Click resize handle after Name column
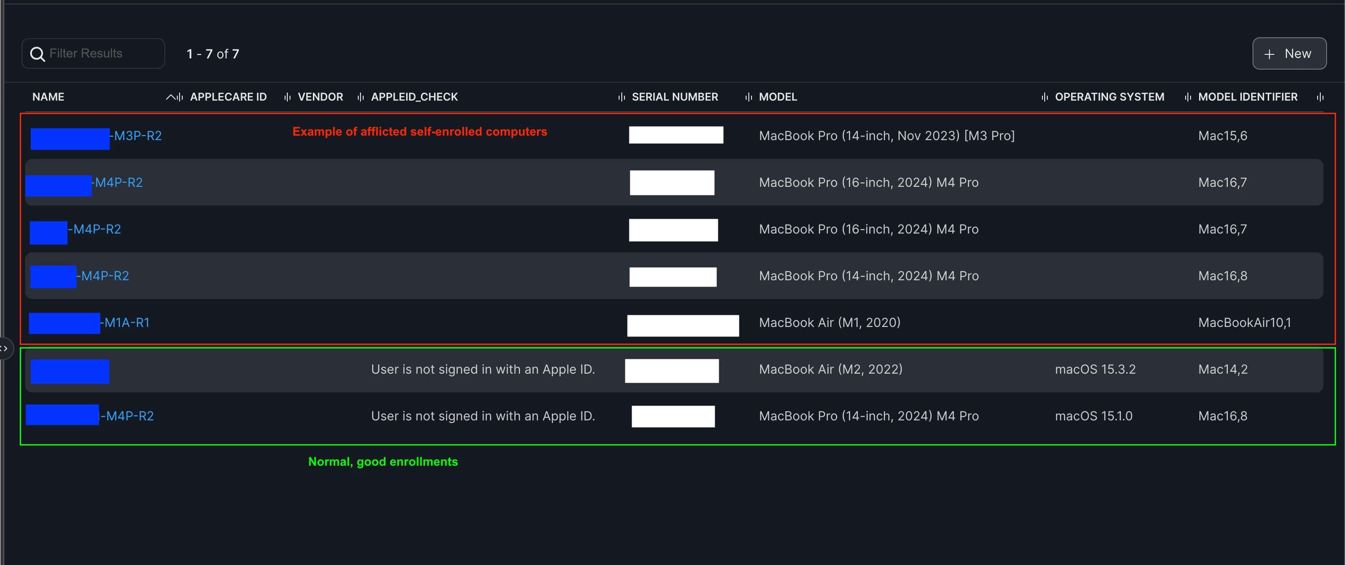 180,97
